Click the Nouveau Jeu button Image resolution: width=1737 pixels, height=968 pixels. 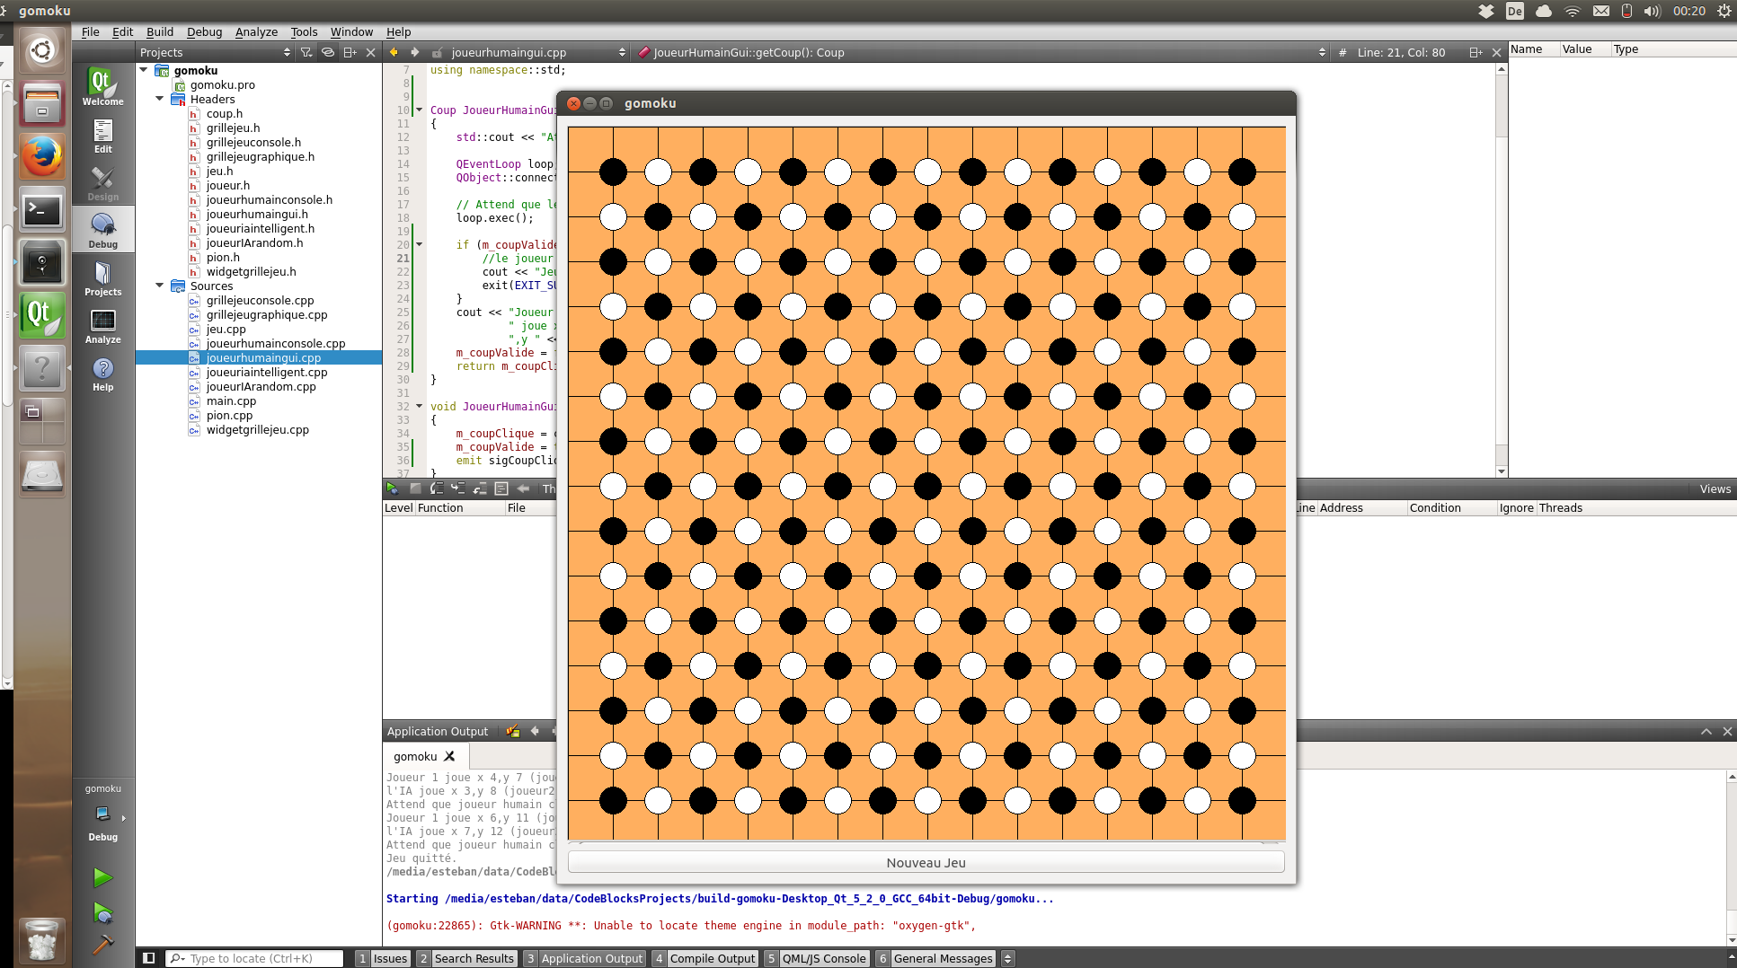click(926, 862)
